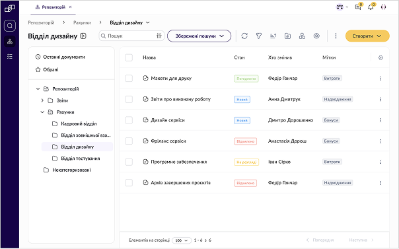
Task: Collapse the side panel next to Відділ дизайну title
Action: 83,36
